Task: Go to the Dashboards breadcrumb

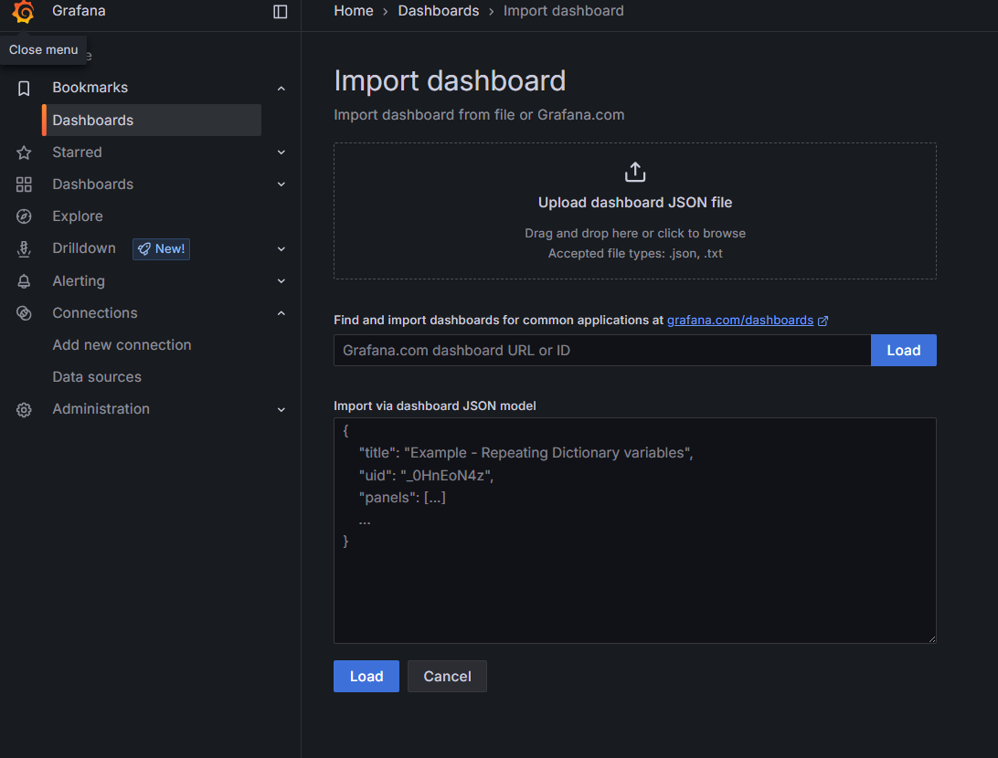Action: 439,11
